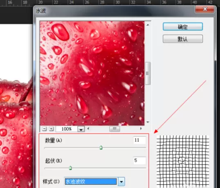Click the 数量(A) value field showing 11
Image resolution: width=220 pixels, height=188 pixels.
139,140
